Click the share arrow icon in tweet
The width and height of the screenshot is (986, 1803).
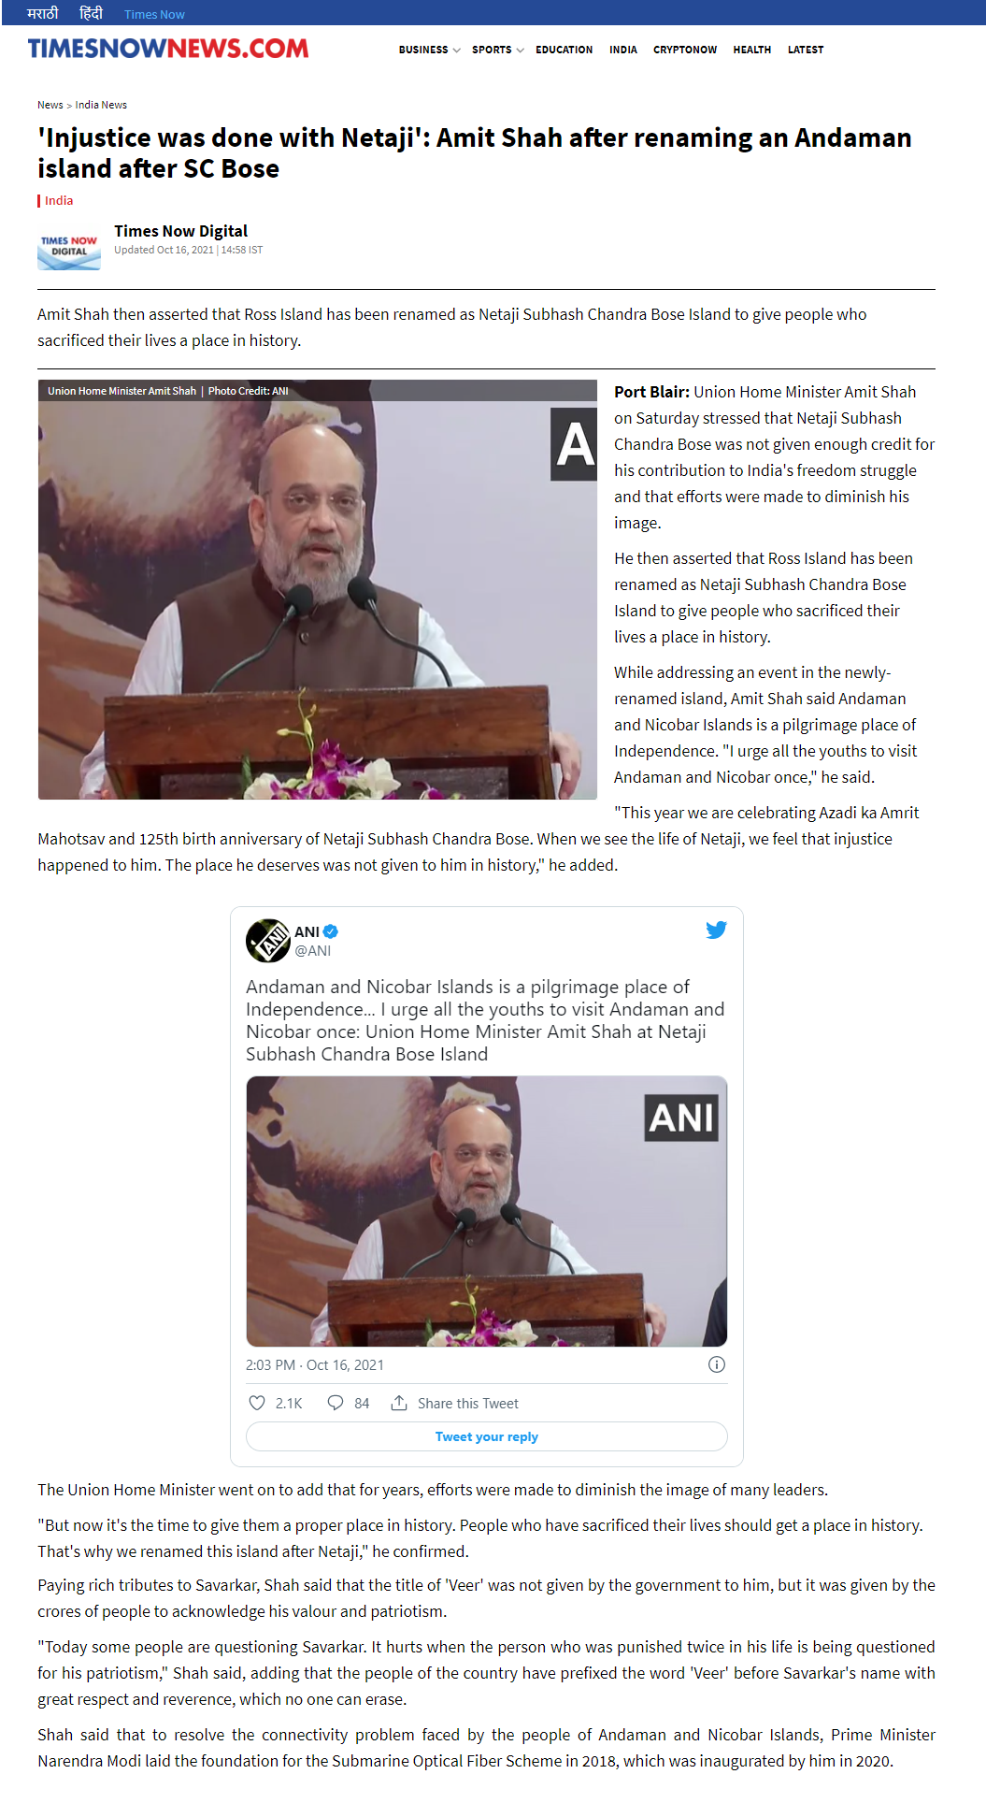point(399,1403)
